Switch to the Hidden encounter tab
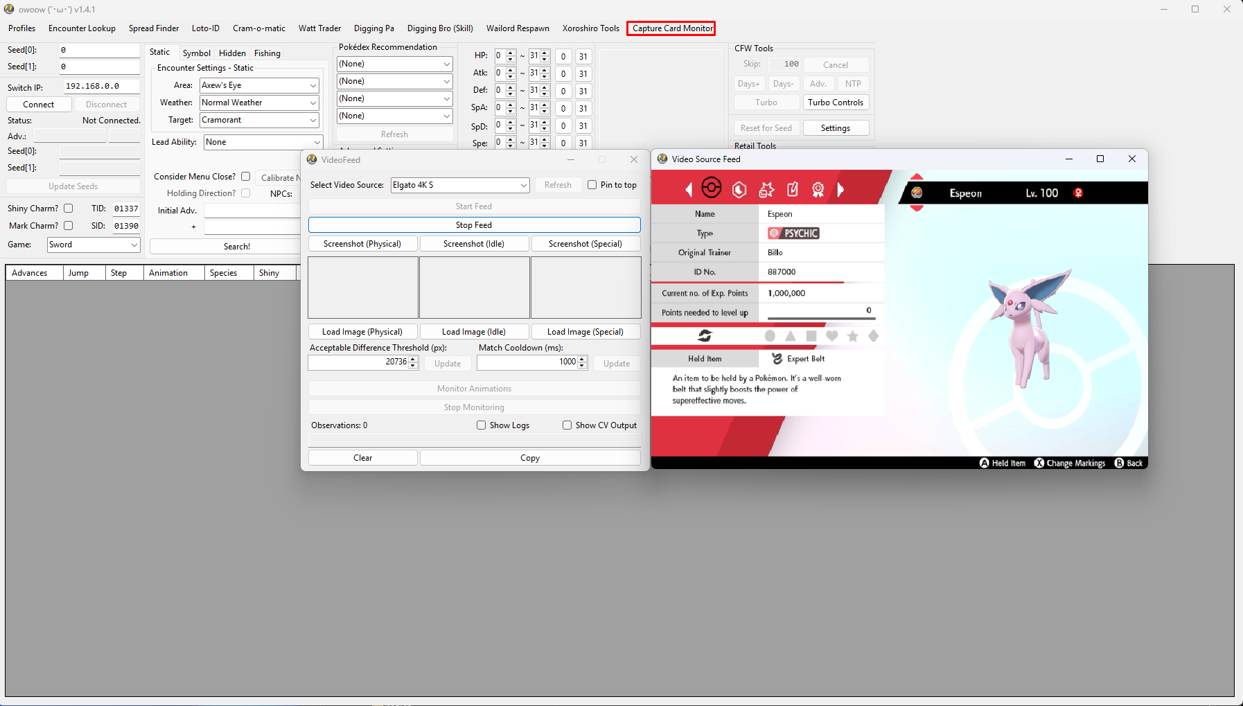Viewport: 1243px width, 706px height. 232,53
